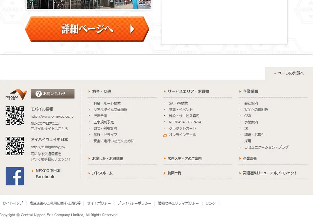Open ETC・割引案内 link
The width and height of the screenshot is (313, 223).
pyautogui.click(x=105, y=128)
